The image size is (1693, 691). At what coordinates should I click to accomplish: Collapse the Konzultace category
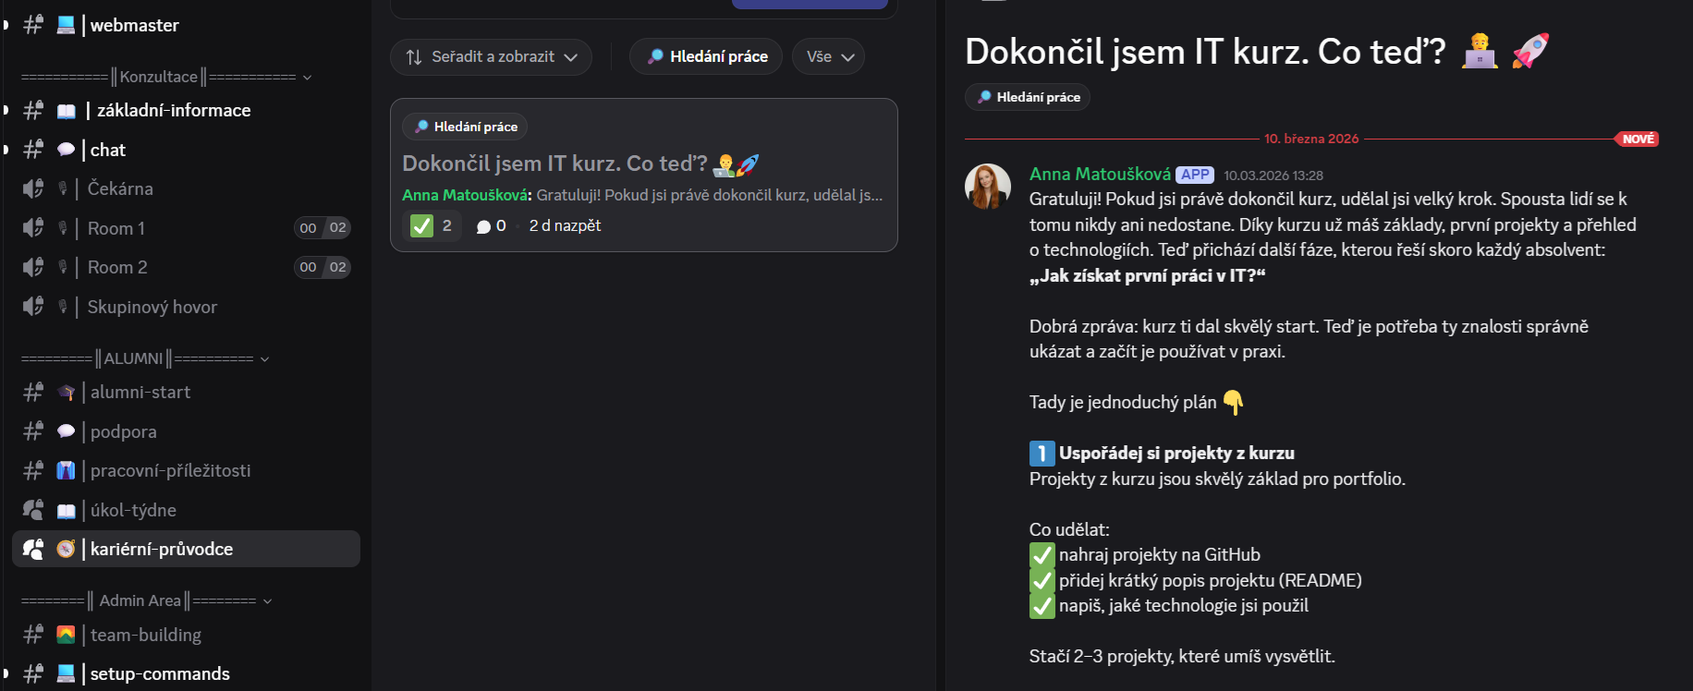[166, 77]
